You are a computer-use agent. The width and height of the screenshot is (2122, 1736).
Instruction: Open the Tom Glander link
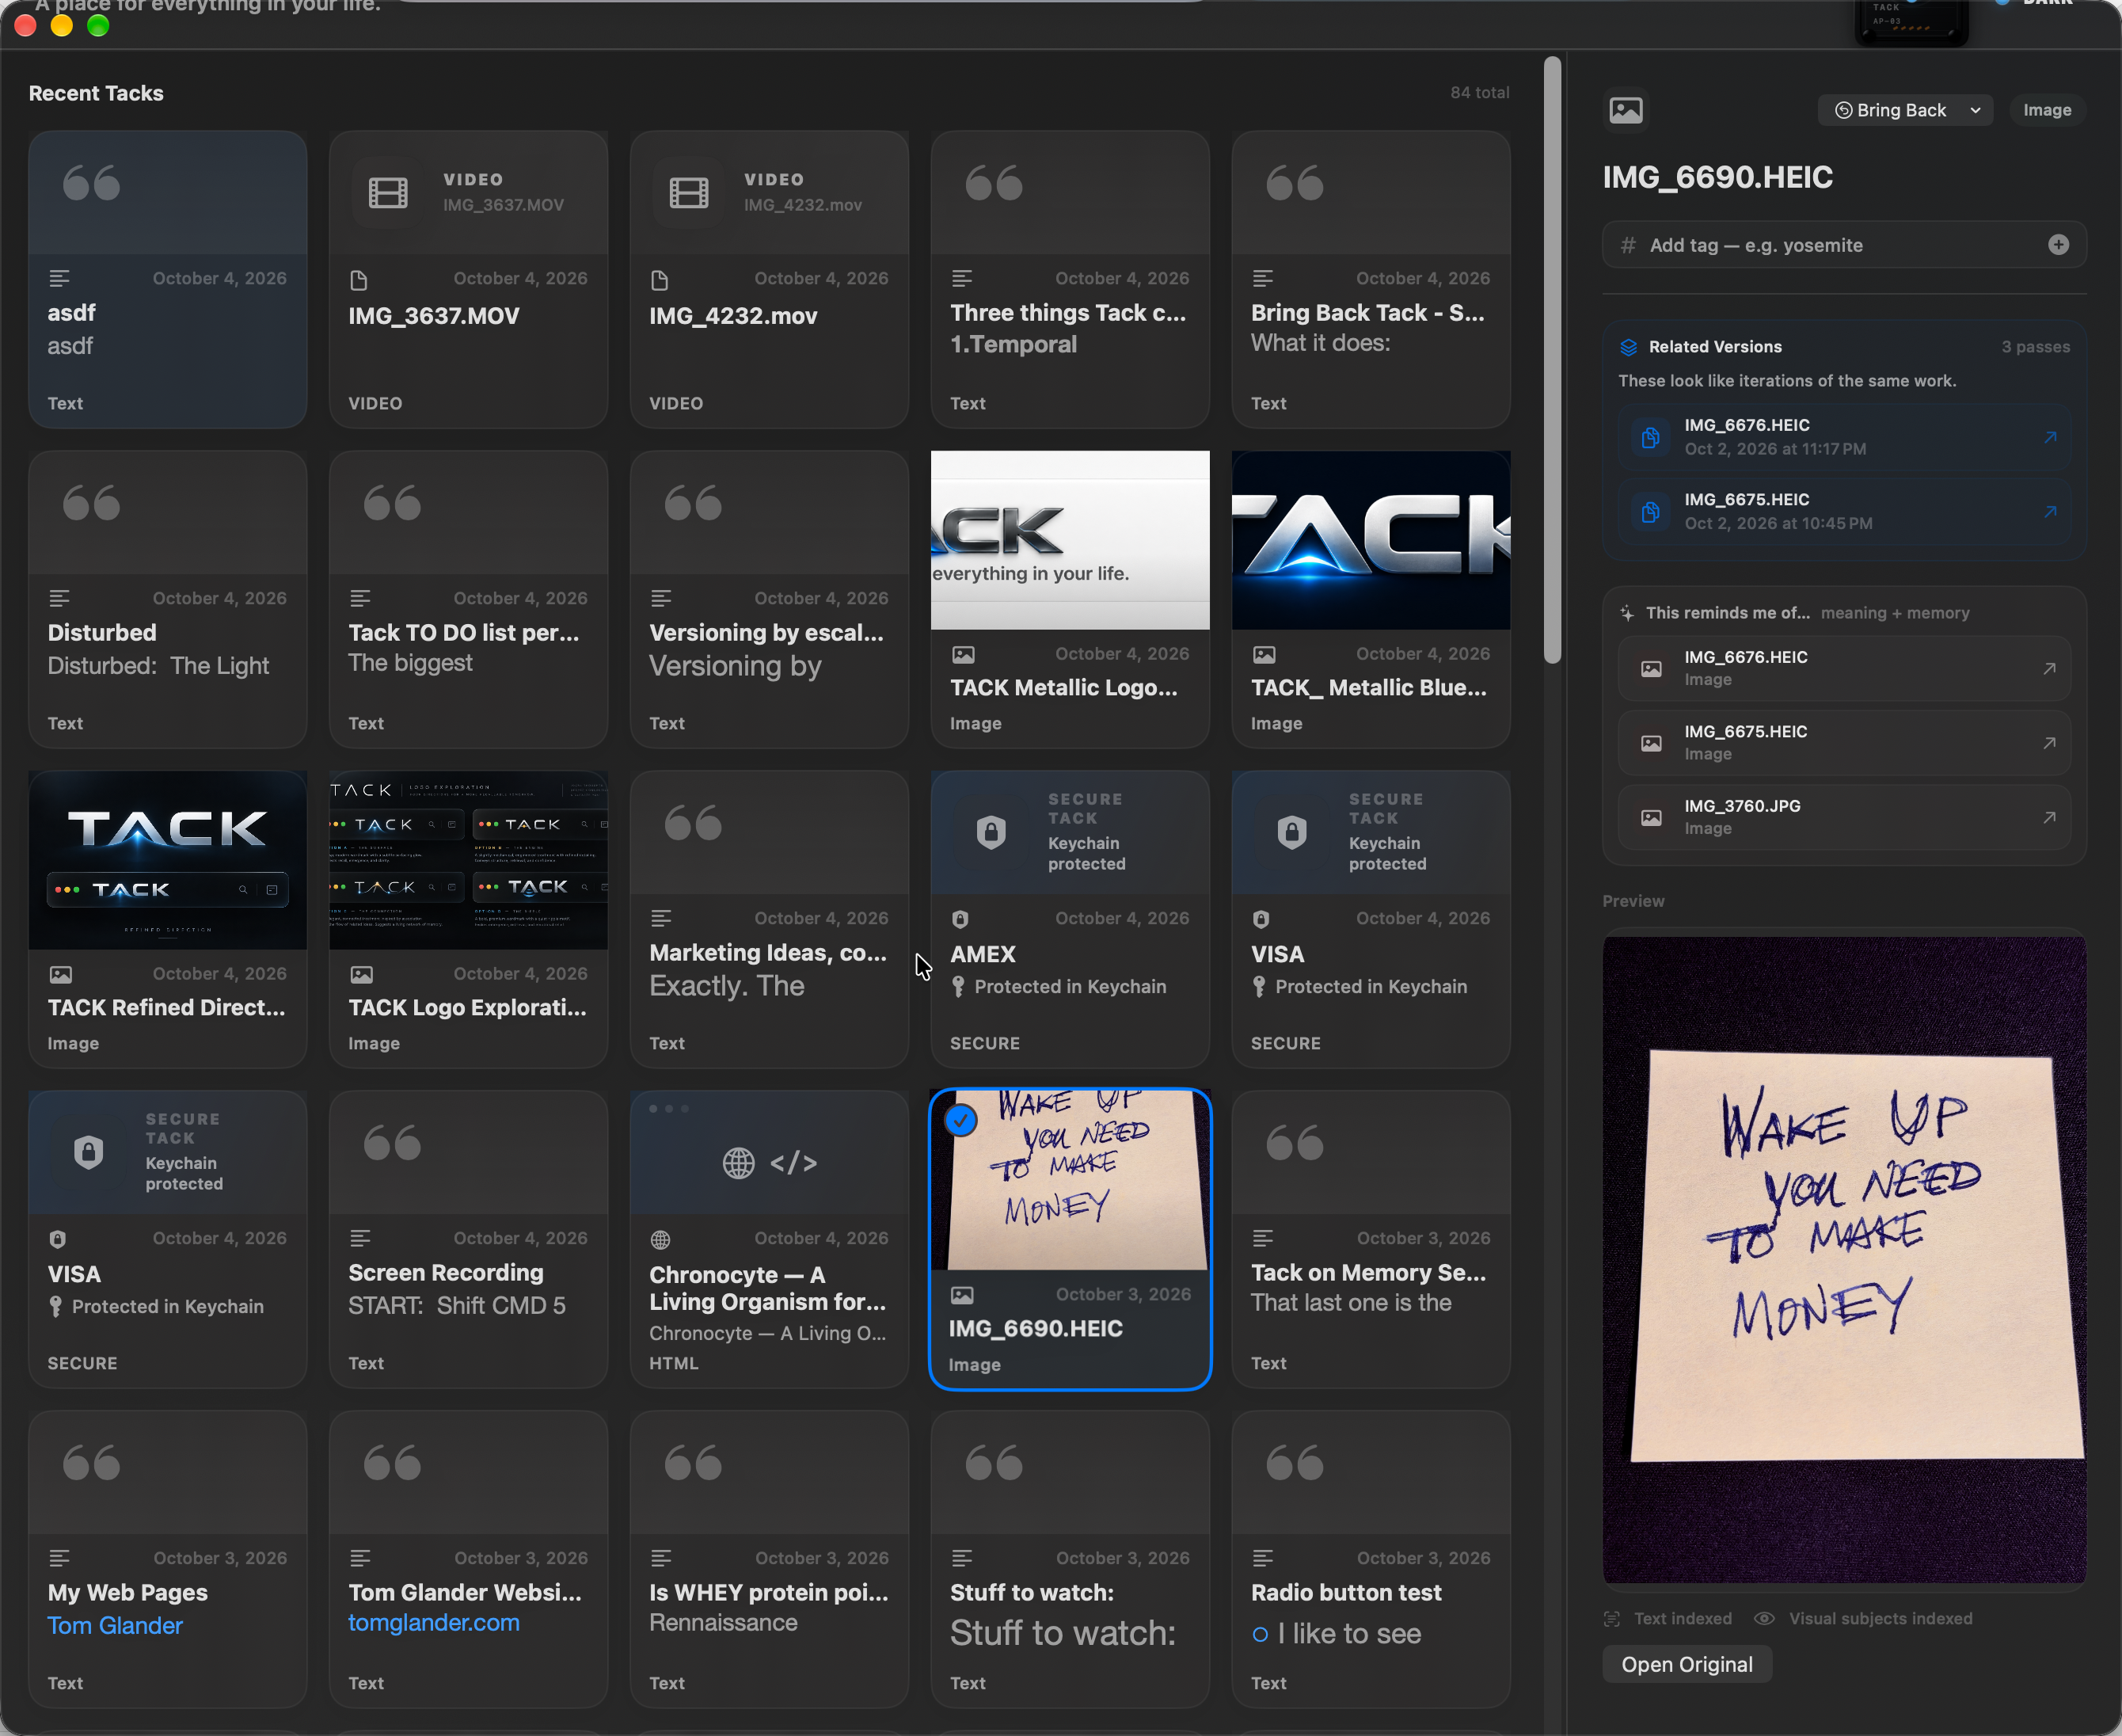pos(115,1625)
